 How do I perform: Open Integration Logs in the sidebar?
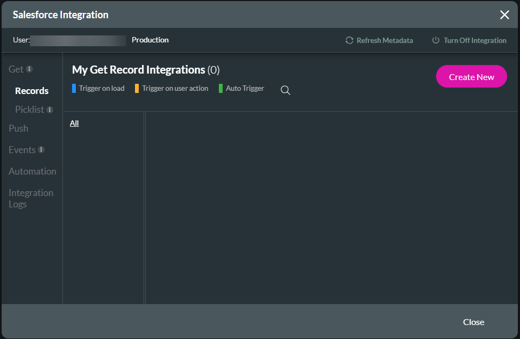click(x=31, y=198)
